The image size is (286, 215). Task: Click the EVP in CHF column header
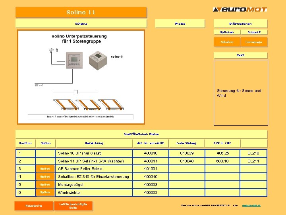coord(222,143)
